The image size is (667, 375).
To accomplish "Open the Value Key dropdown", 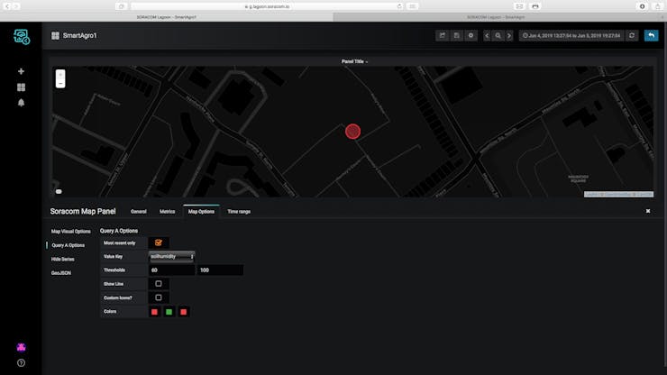I will [171, 257].
